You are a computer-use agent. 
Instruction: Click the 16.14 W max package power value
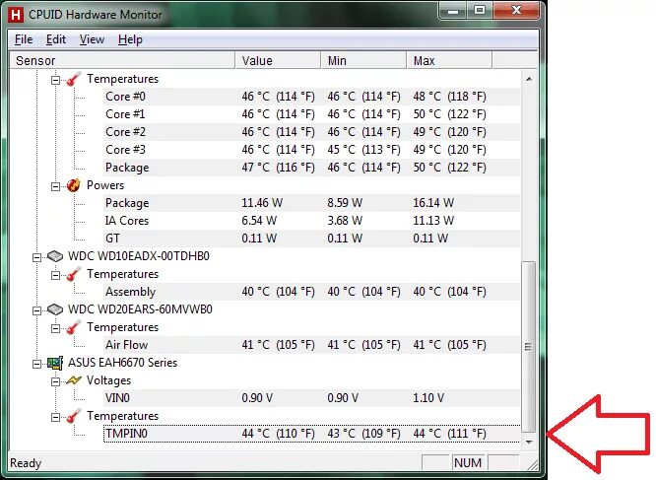tap(433, 203)
